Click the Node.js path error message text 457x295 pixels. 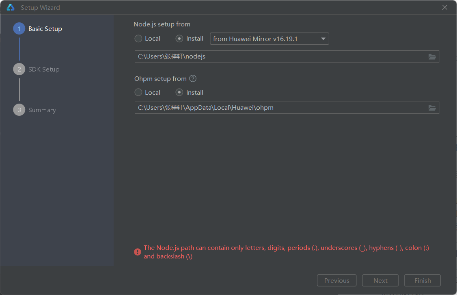[x=286, y=252]
